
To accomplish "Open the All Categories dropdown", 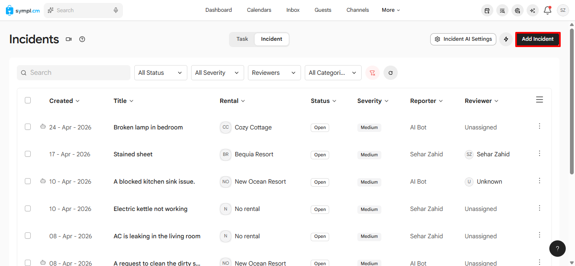I will coord(333,73).
